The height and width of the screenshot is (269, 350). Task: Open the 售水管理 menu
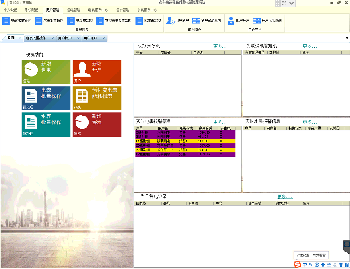[123, 10]
